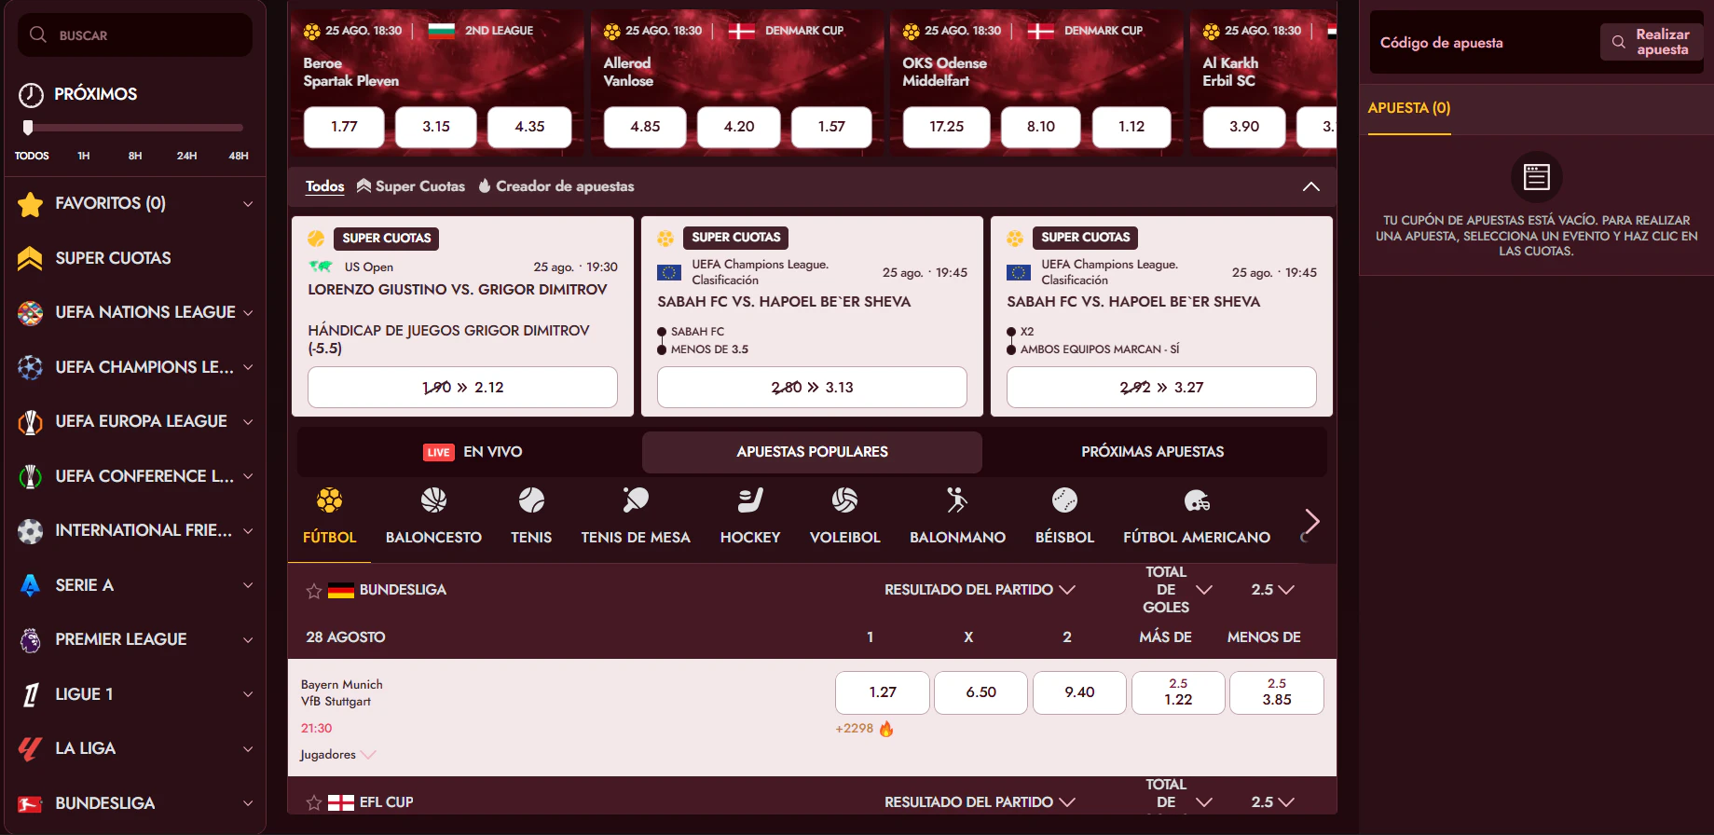The image size is (1714, 835).
Task: Bet on OKS Odense win at 17.25
Action: tap(946, 127)
